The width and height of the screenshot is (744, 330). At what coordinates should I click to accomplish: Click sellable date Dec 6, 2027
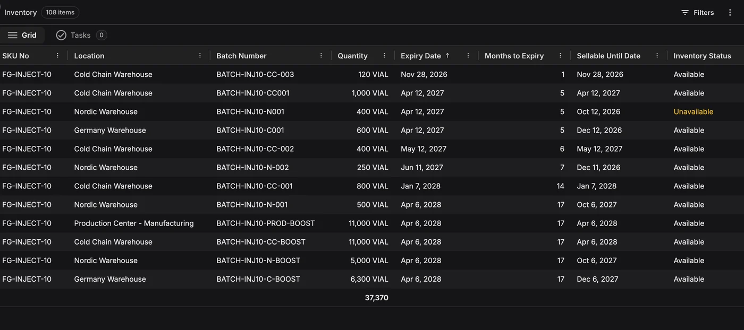pos(597,279)
